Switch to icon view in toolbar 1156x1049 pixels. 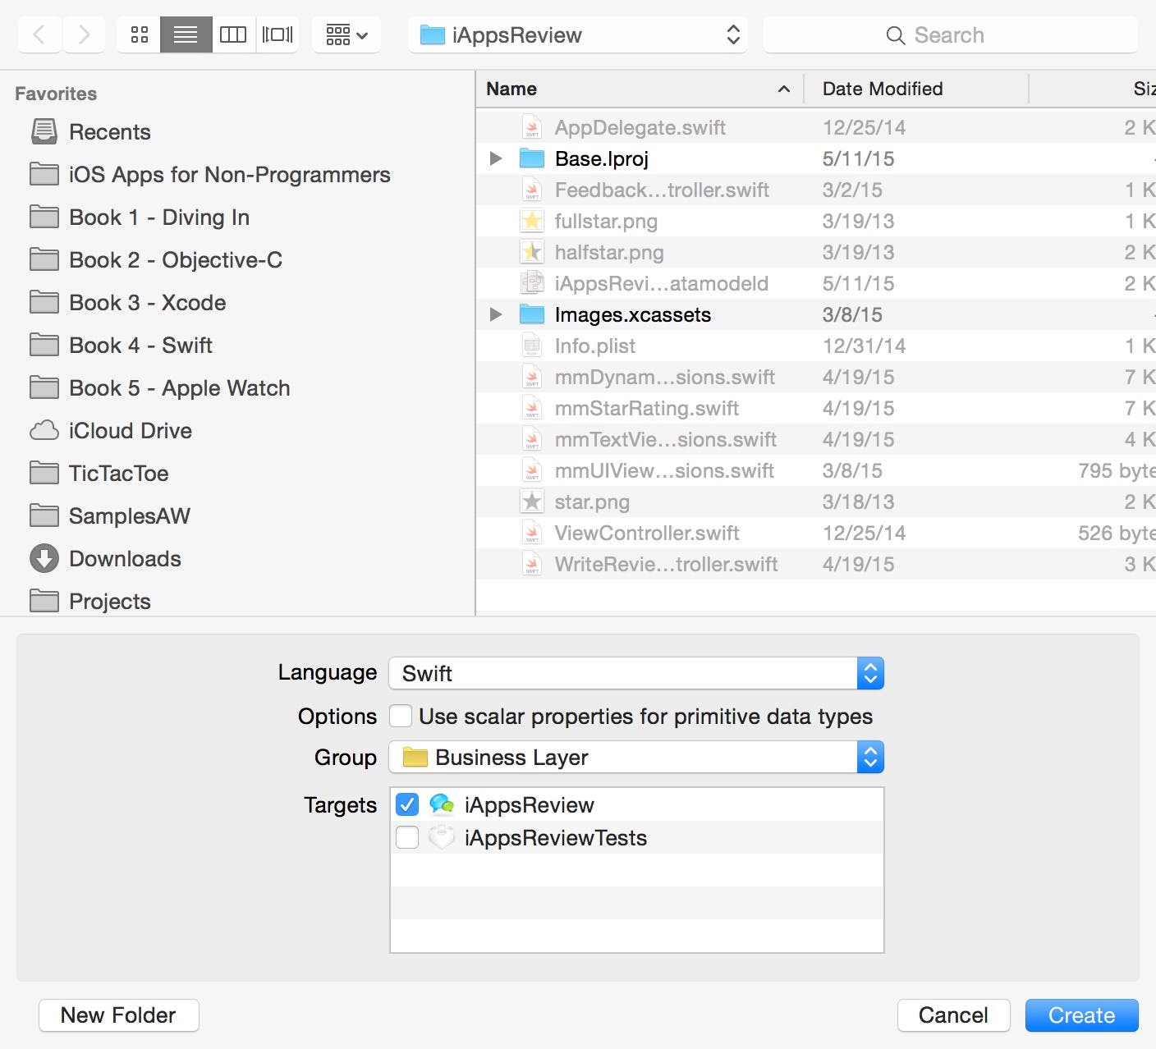click(140, 34)
